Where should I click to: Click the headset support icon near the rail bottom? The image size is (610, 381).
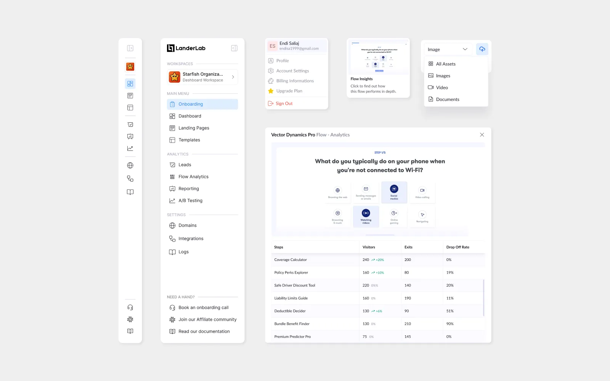(x=130, y=307)
